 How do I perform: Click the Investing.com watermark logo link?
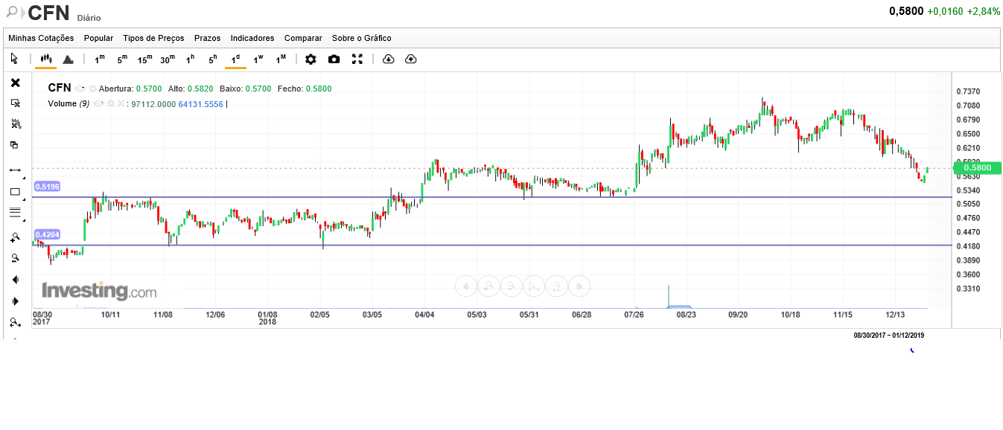tap(99, 290)
